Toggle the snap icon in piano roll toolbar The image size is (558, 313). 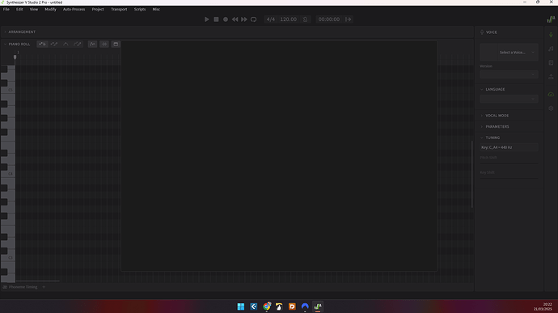[x=104, y=44]
